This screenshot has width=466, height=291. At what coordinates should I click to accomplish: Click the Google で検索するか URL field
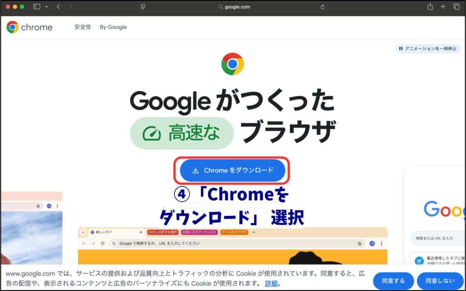click(x=237, y=243)
